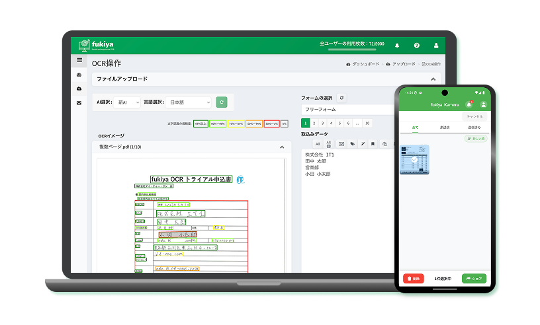Tap the green sort-order pill on the phone

476,139
